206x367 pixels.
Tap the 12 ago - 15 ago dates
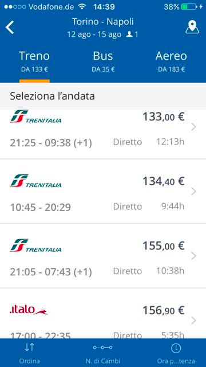click(x=94, y=34)
